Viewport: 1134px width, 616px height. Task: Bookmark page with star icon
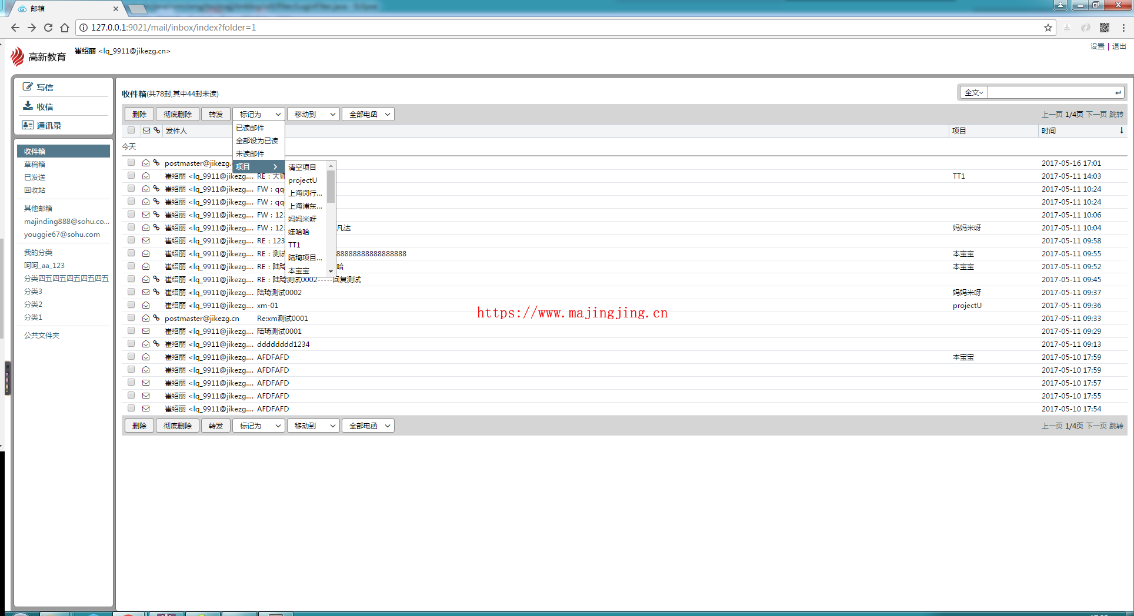(x=1048, y=28)
